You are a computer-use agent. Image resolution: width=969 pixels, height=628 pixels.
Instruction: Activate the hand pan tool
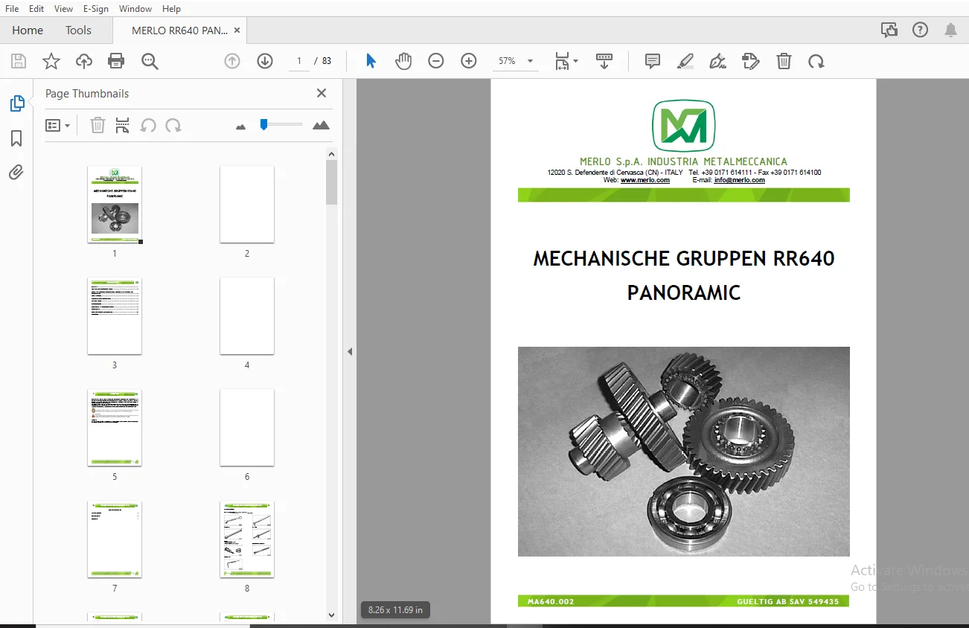click(x=403, y=61)
